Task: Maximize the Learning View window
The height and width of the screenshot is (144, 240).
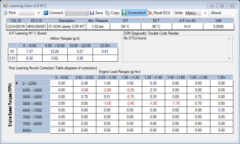Action: coord(222,5)
